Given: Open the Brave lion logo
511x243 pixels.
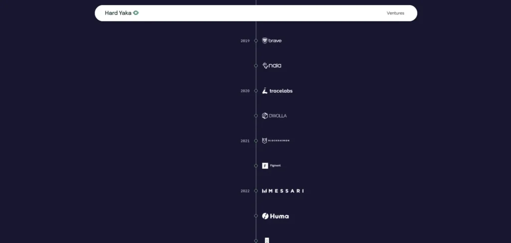Looking at the screenshot, I should [x=272, y=41].
